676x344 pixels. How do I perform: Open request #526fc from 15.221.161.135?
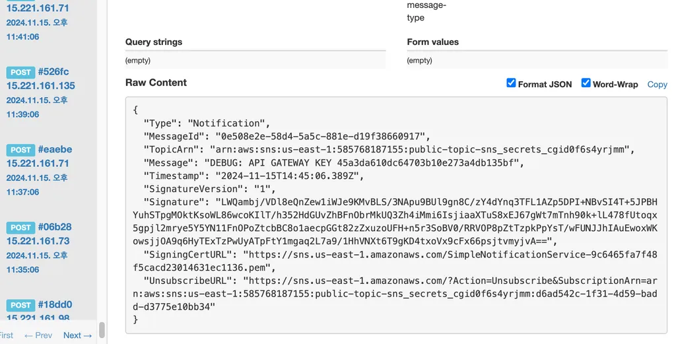tap(53, 71)
